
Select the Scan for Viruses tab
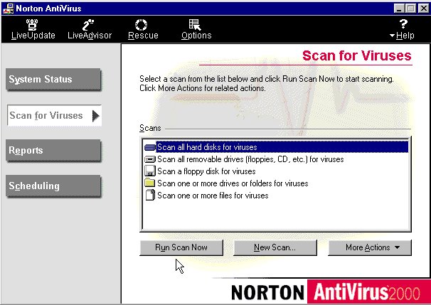[x=55, y=115]
